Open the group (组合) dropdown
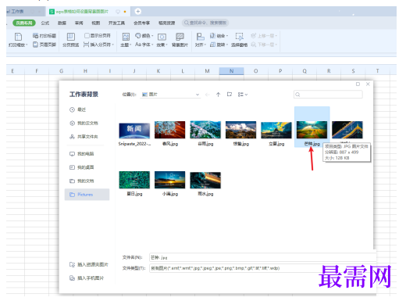This screenshot has height=301, width=406. tap(219, 35)
